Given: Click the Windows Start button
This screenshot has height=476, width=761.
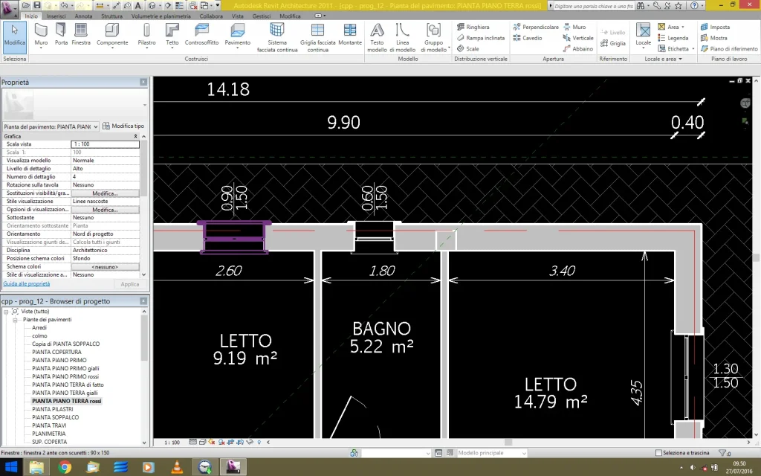Looking at the screenshot, I should 10,467.
